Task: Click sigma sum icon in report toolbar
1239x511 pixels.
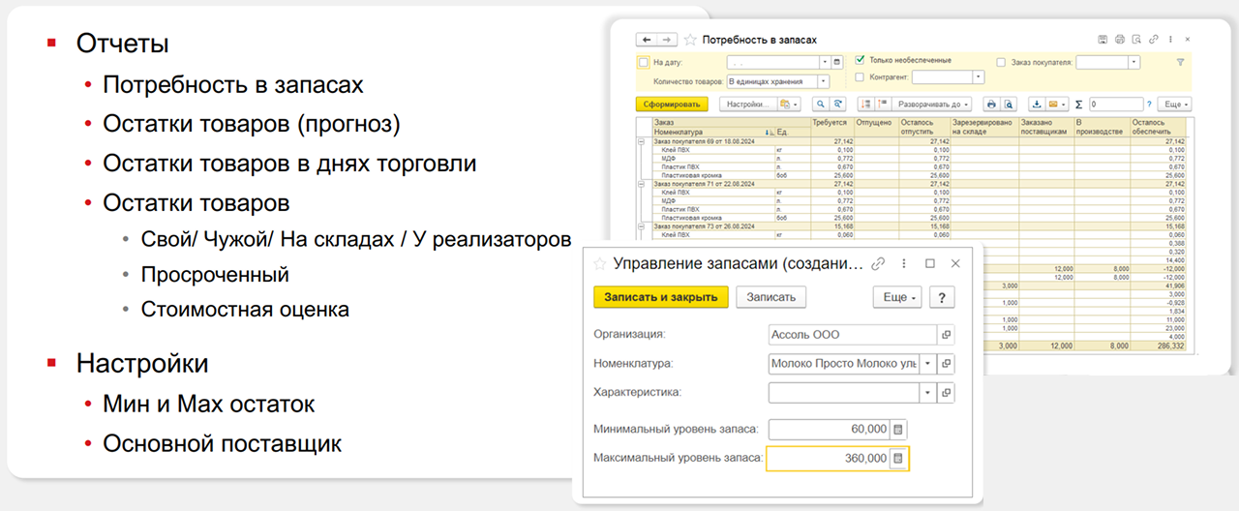Action: [x=1078, y=104]
